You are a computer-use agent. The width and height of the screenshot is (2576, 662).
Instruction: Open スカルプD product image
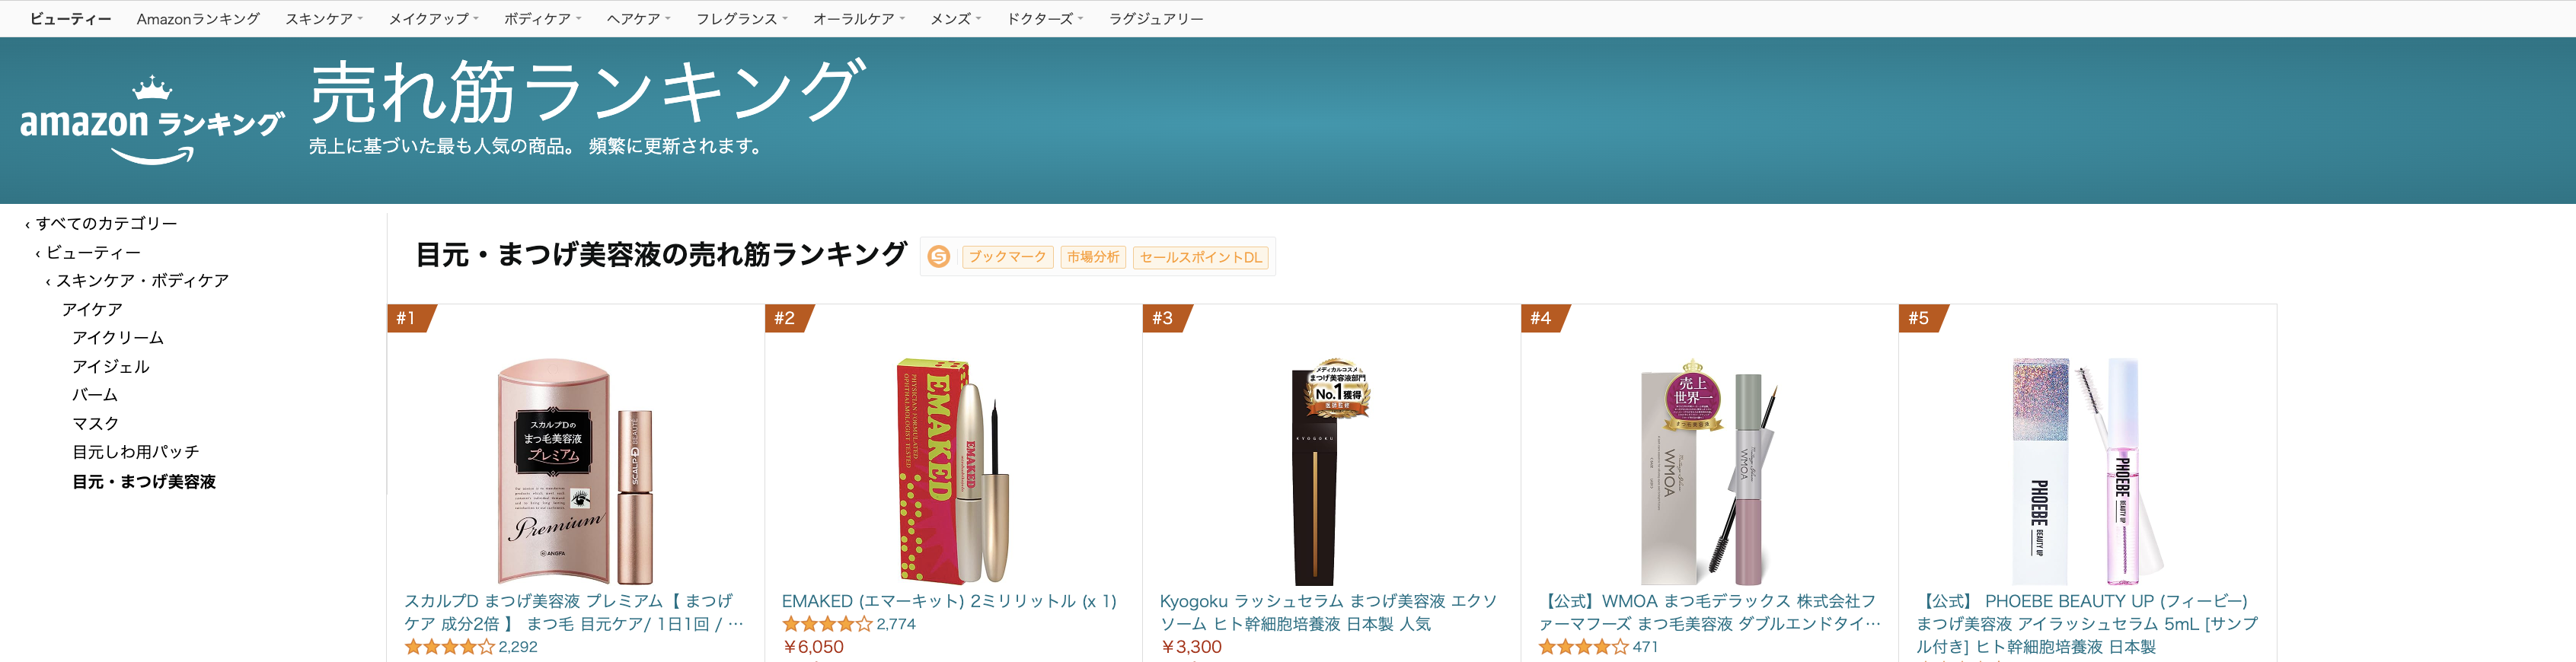pyautogui.click(x=576, y=471)
